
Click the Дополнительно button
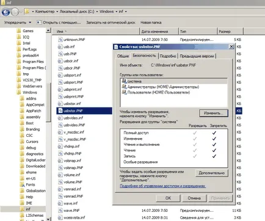point(212,173)
